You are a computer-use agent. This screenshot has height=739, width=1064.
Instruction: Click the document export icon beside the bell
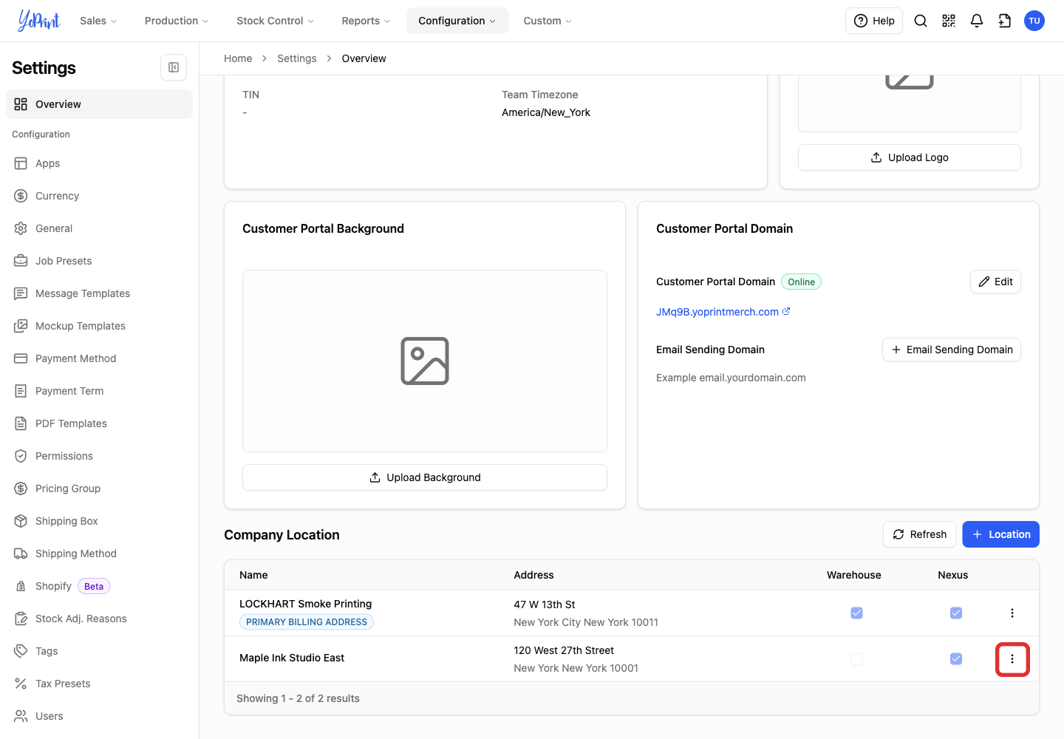[1005, 21]
